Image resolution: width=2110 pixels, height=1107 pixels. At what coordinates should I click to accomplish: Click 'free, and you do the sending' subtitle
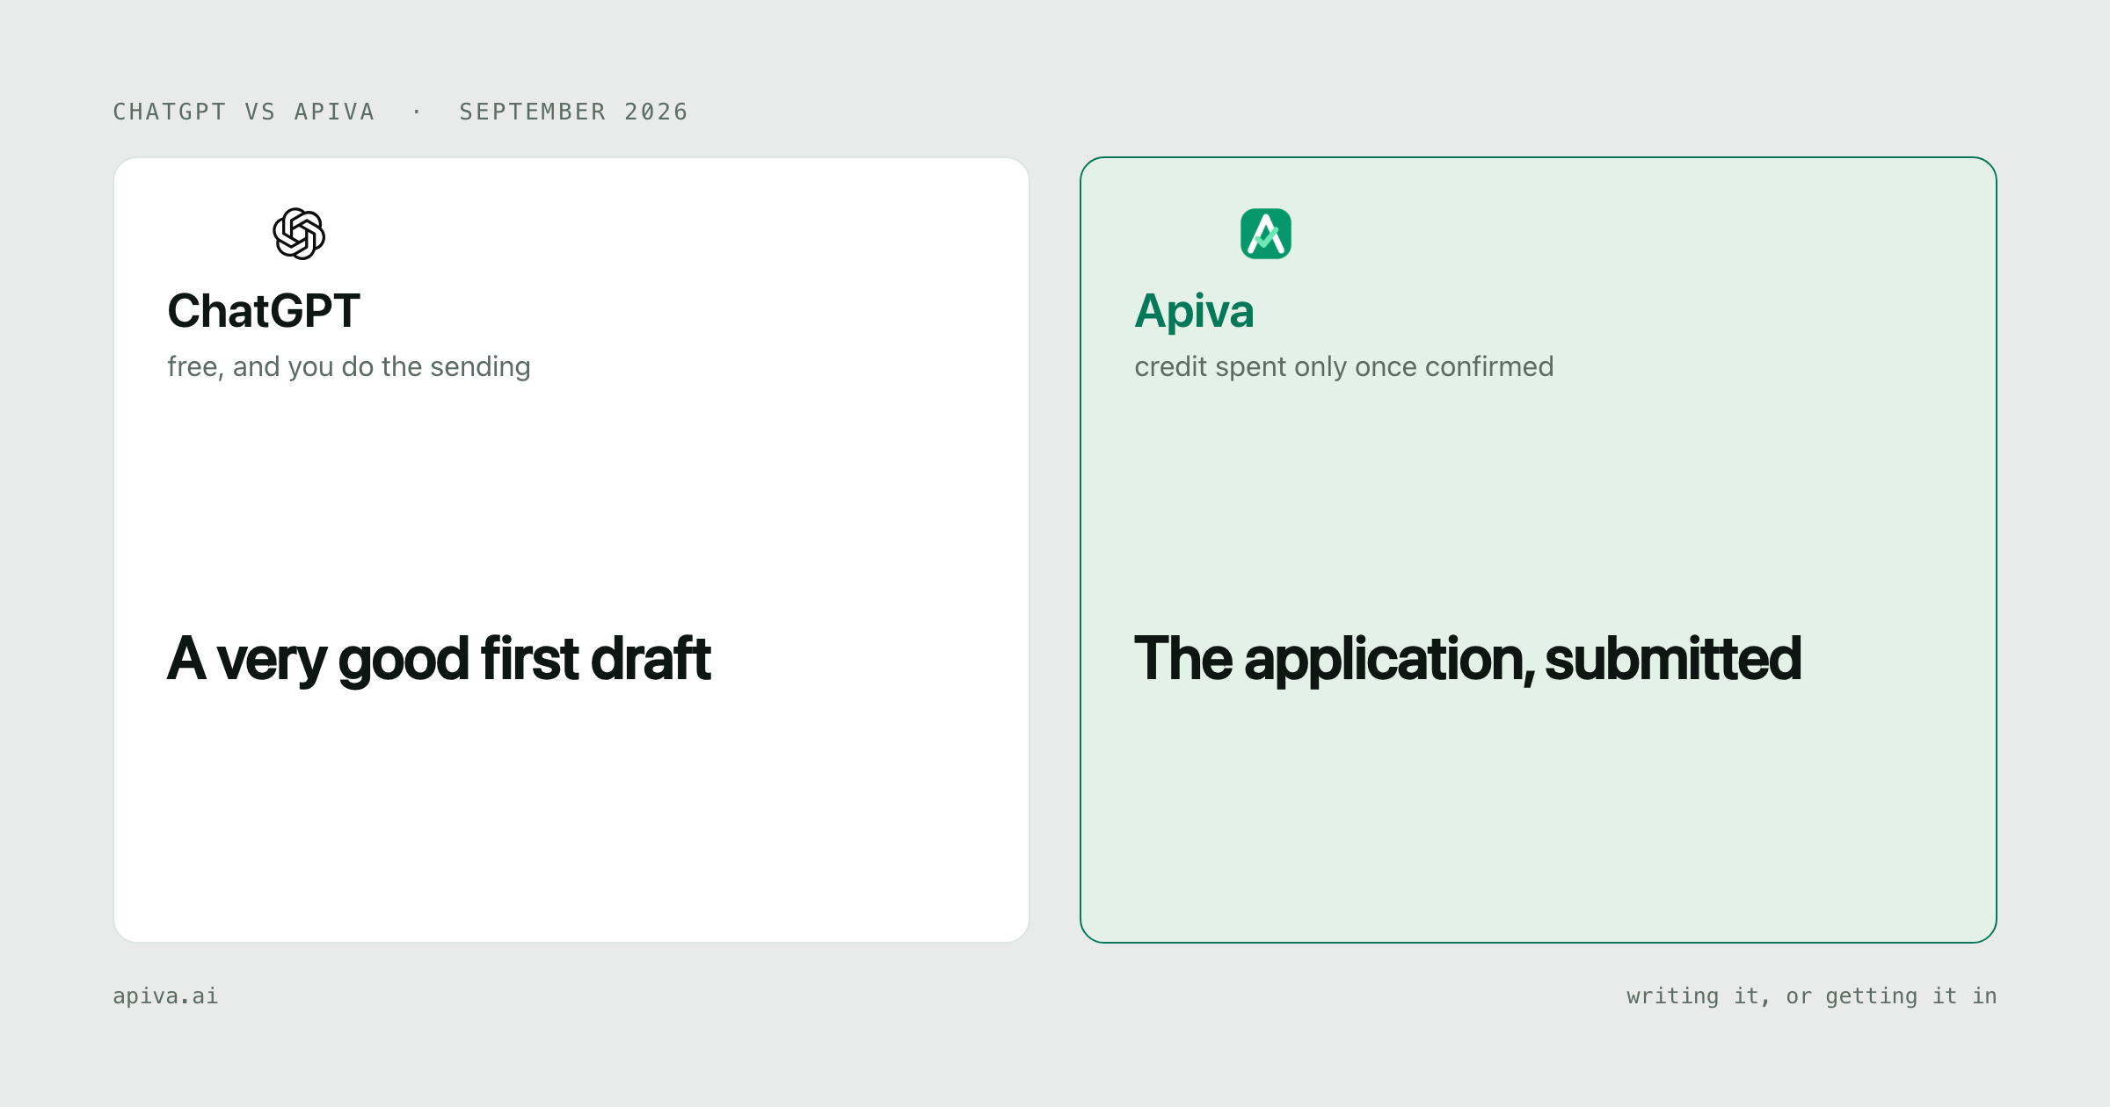349,366
